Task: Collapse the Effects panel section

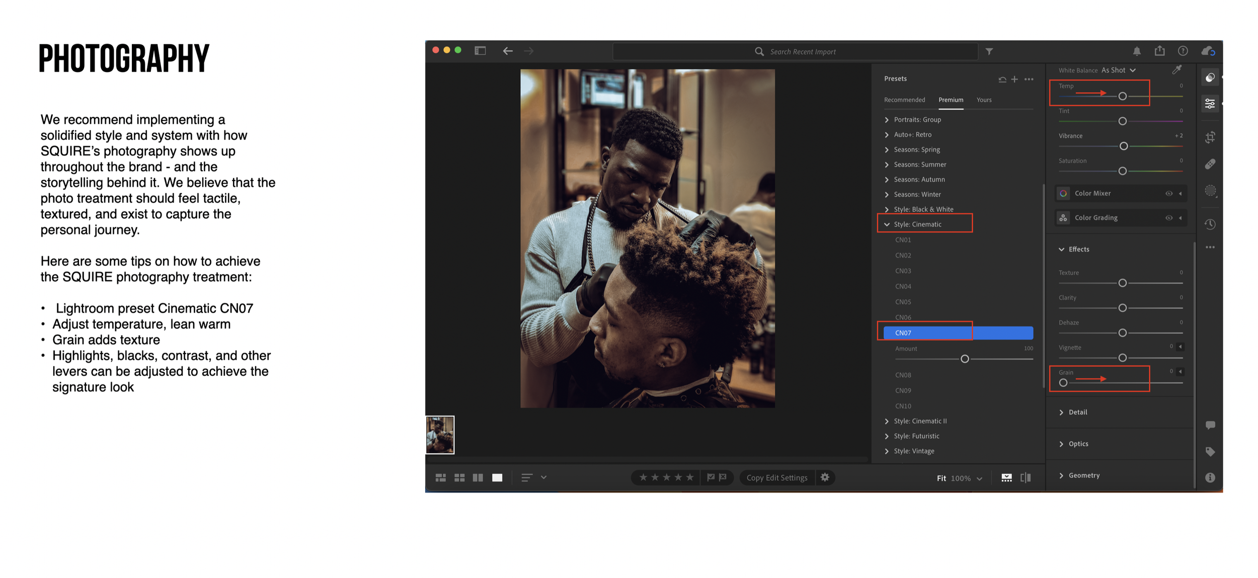Action: [x=1062, y=250]
